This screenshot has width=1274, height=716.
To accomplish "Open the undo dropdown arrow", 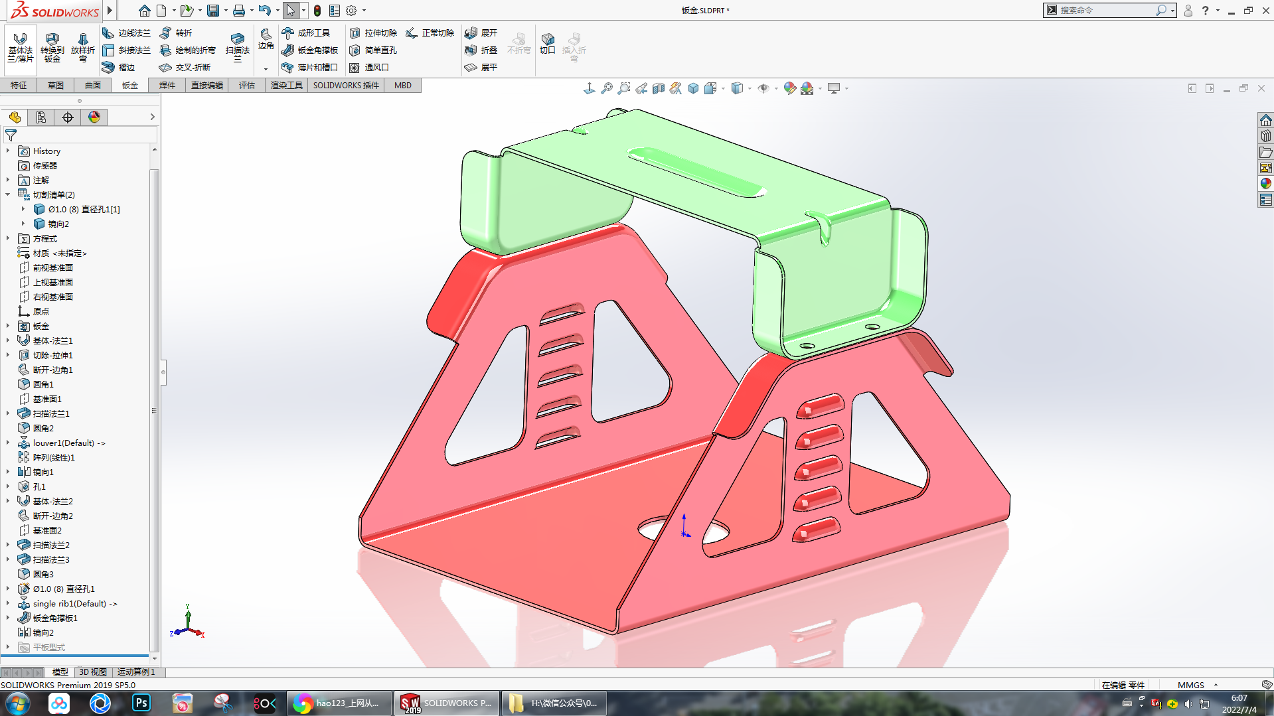I will click(x=277, y=11).
